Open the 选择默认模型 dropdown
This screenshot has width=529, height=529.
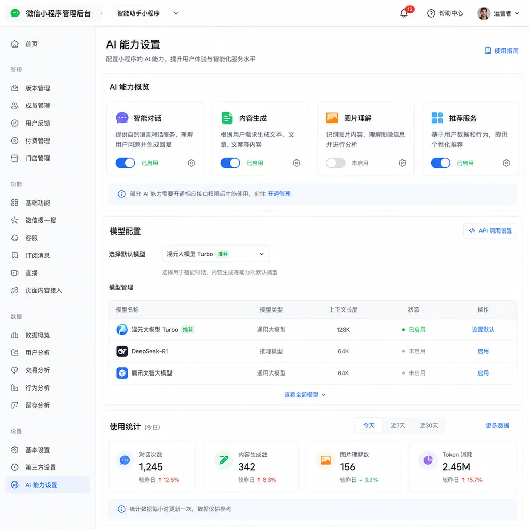[215, 254]
